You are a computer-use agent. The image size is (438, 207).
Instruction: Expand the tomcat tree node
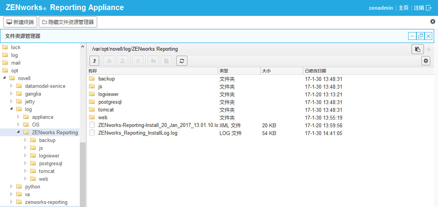[x=26, y=171]
